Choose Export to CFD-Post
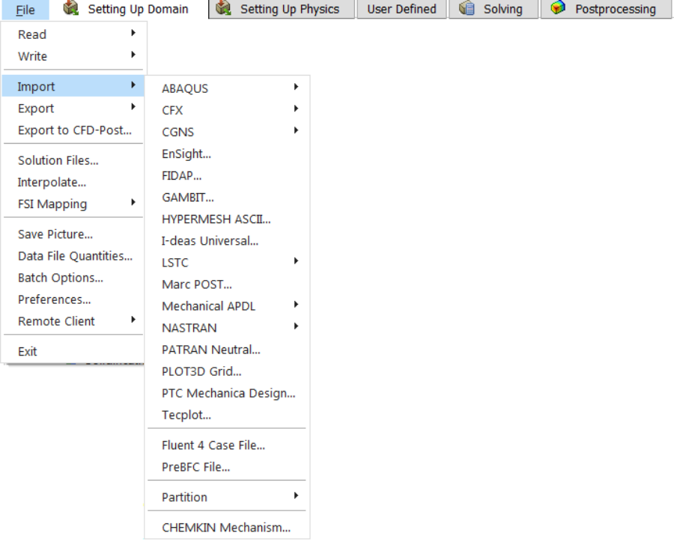The image size is (674, 545). tap(74, 130)
